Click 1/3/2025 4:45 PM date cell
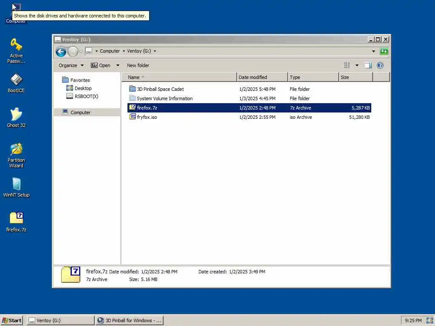435x326 pixels. coord(257,98)
